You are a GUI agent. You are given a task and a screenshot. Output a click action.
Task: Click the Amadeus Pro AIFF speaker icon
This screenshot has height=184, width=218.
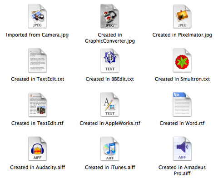(x=182, y=149)
